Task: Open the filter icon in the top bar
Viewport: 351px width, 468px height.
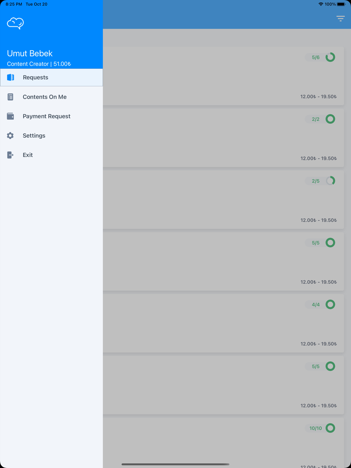Action: (340, 19)
